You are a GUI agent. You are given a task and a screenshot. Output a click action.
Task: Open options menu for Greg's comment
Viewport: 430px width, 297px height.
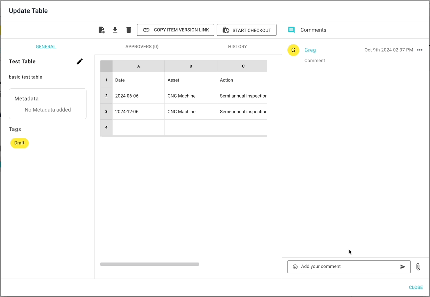click(419, 50)
